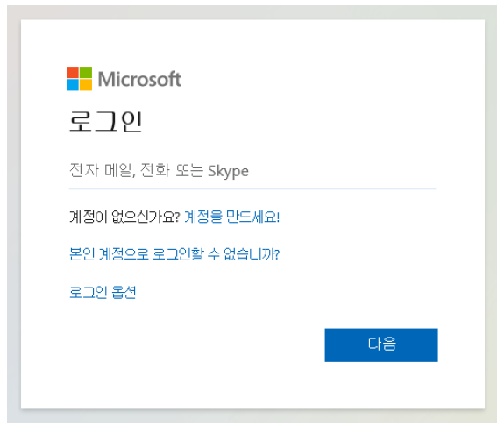Click the blue square of Microsoft logo

click(73, 85)
